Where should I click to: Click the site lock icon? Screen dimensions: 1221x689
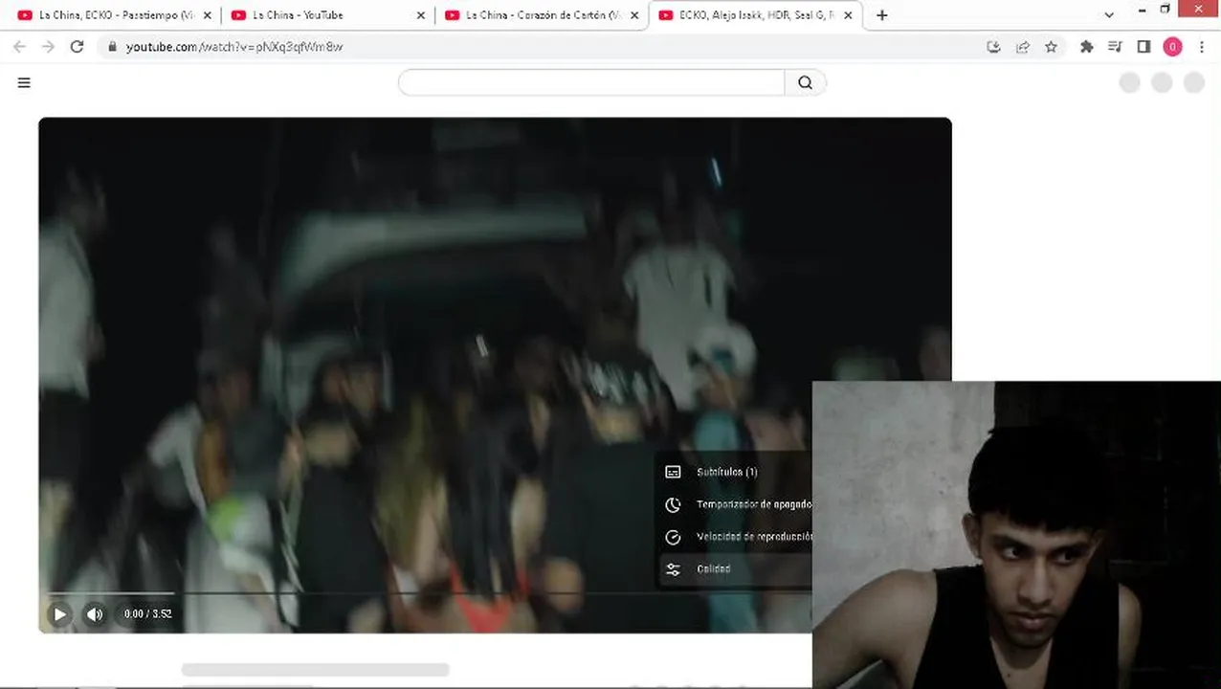[x=112, y=46]
